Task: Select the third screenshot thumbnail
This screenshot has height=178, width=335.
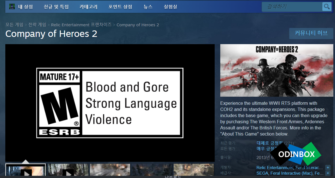Action: 110,170
